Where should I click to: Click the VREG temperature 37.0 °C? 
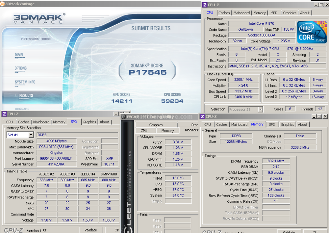tap(178, 190)
